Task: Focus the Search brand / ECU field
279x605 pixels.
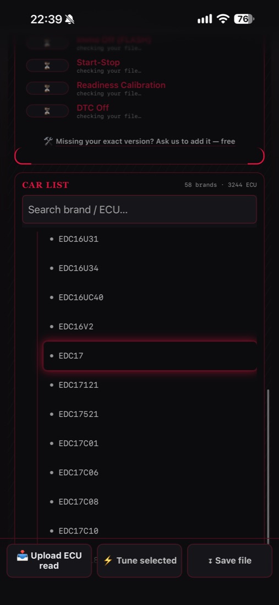Action: coord(139,210)
